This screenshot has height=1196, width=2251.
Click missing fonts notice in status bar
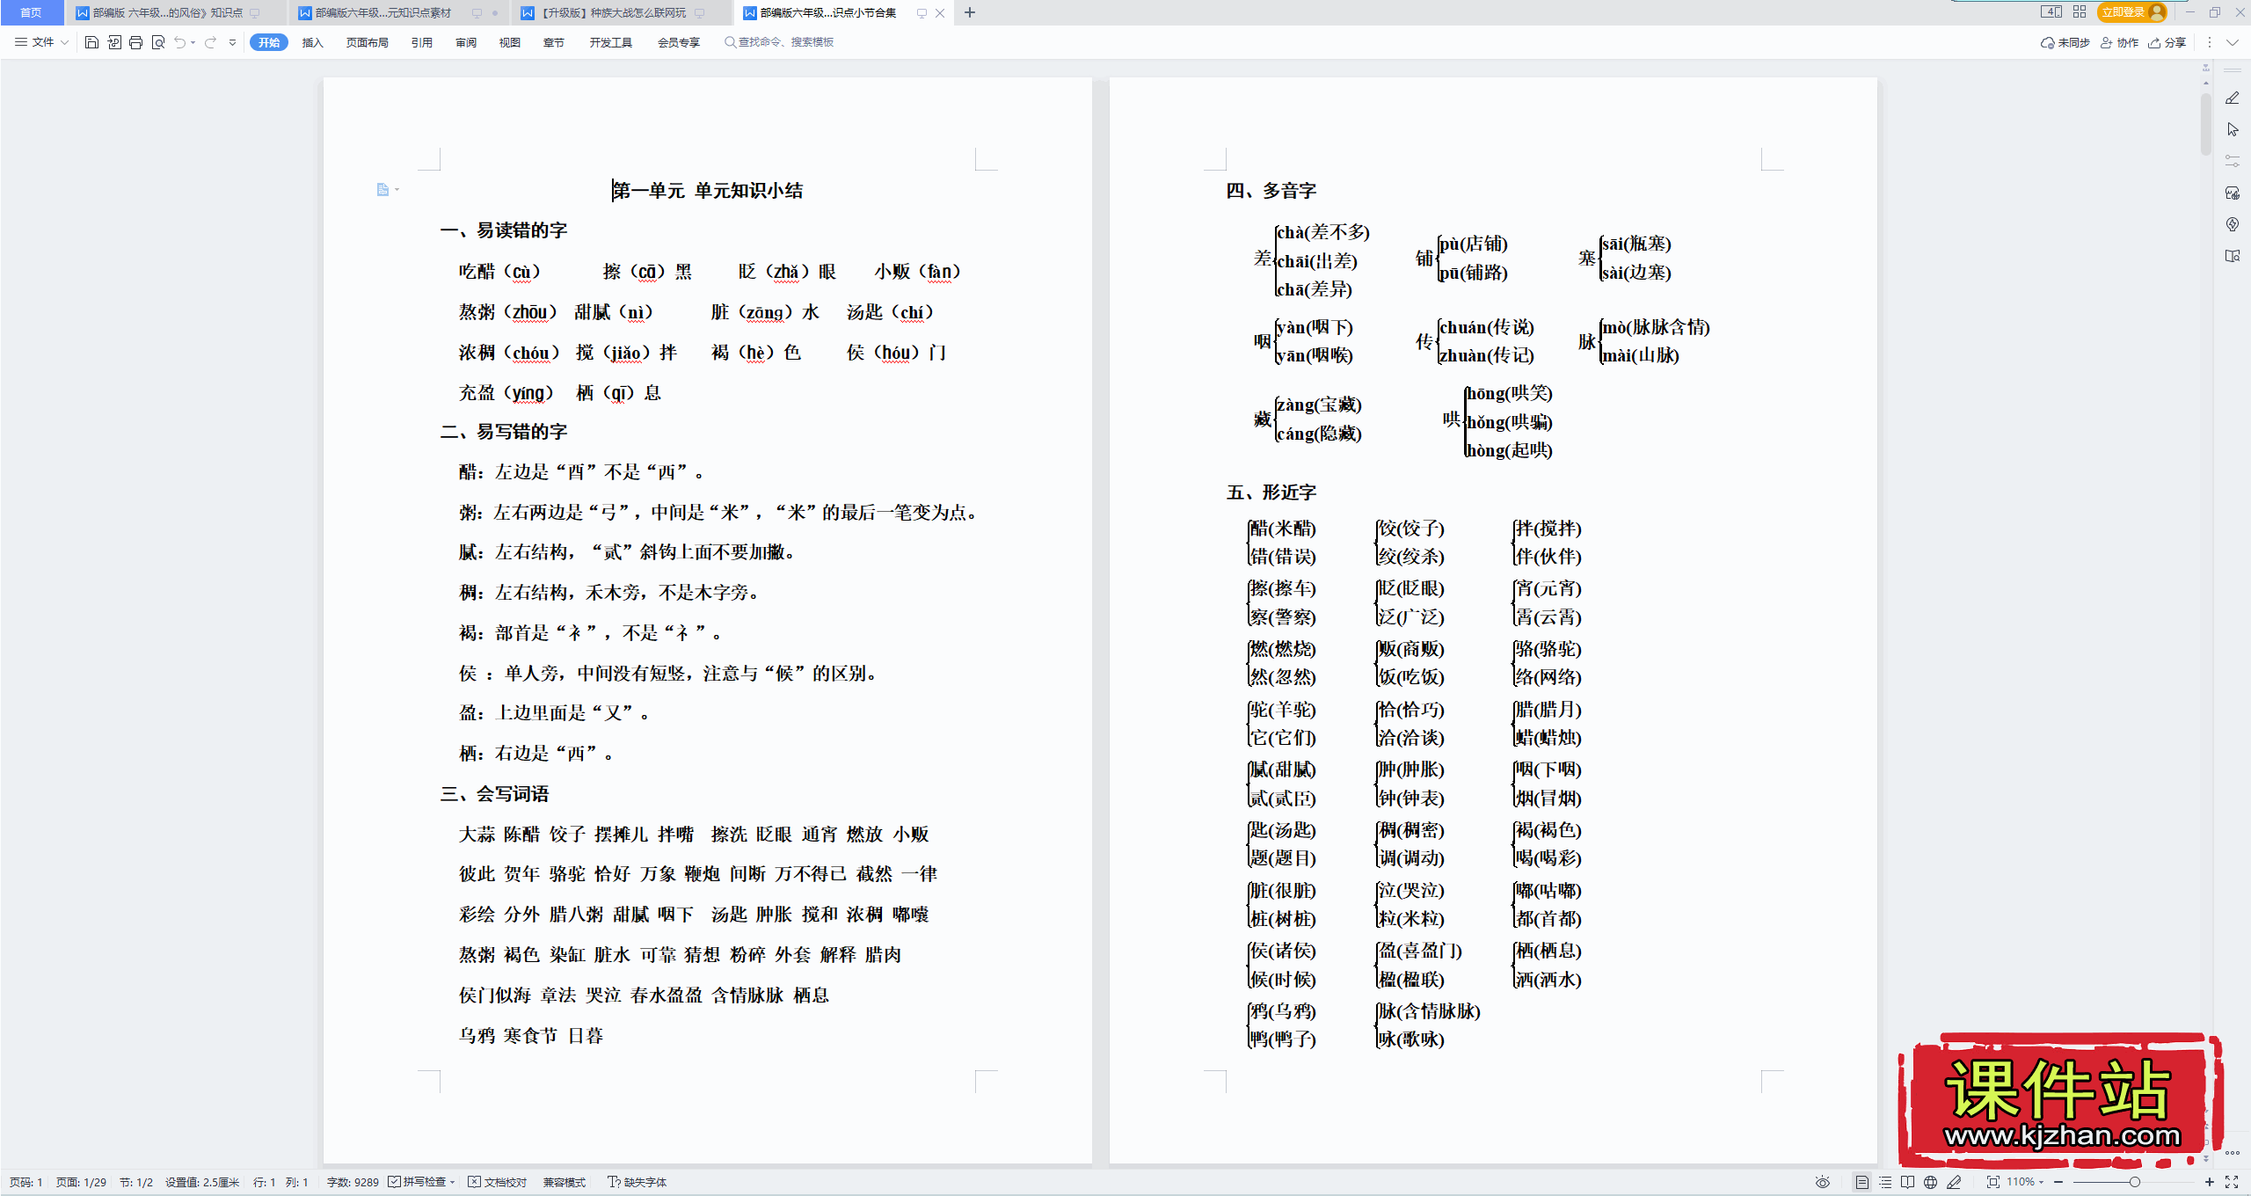(x=637, y=1182)
